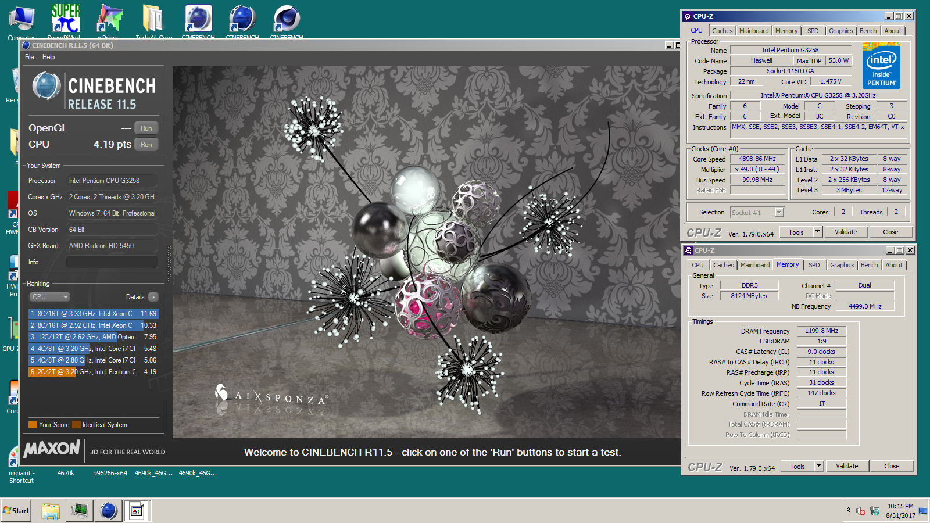Open the Caches tab in the upper CPU-Z window
Viewport: 930px width, 523px height.
722,31
